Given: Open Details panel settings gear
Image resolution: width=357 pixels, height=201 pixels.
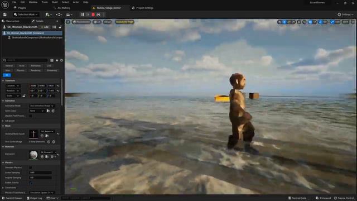Looking at the screenshot, I should (x=61, y=60).
